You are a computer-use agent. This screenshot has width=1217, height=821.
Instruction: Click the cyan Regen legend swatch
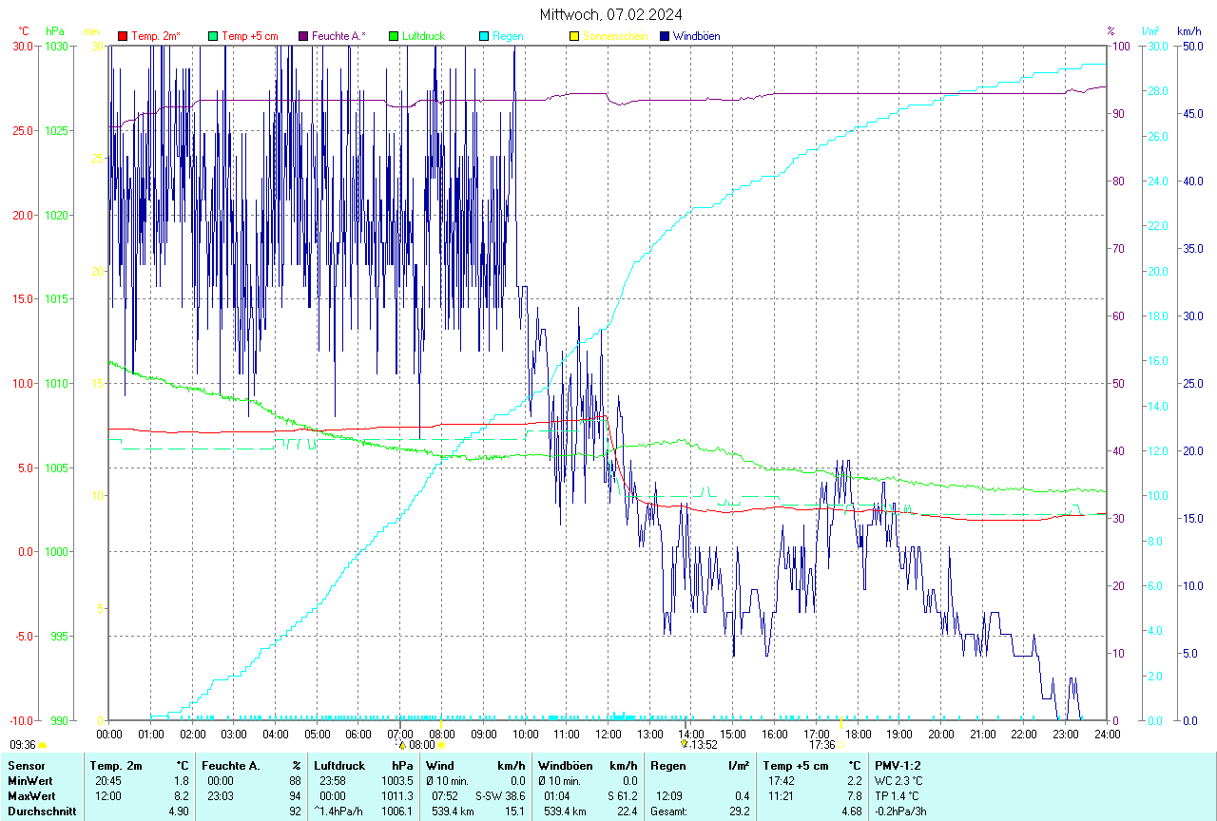tap(484, 36)
